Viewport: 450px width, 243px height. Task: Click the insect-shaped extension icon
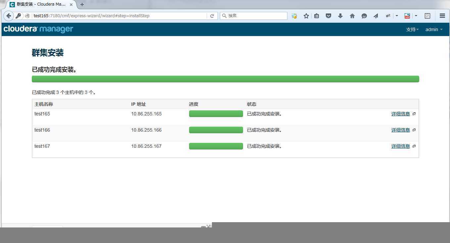point(388,16)
